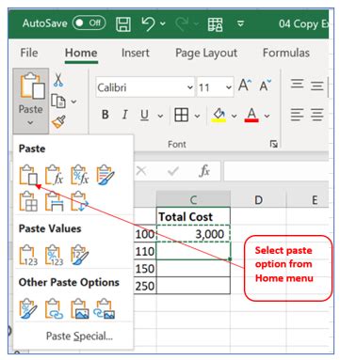Click the Enter checkmark in formula bar
This screenshot has height=360, width=340.
173,171
